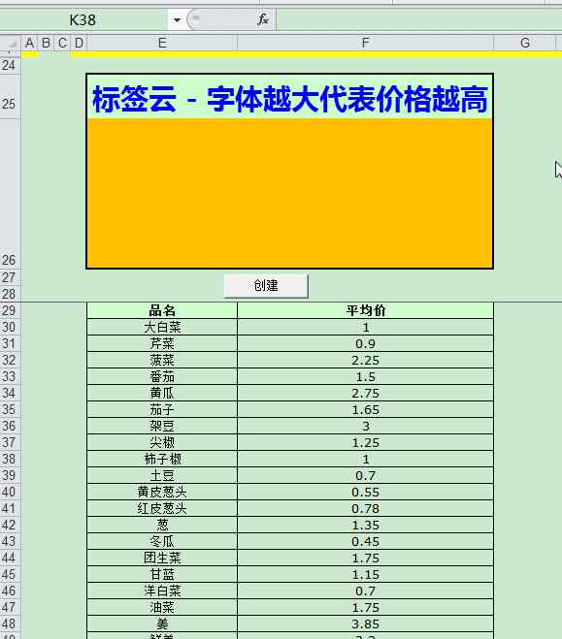Screen dimensions: 562x639
Task: Select the 尖椒 cell
Action: [x=162, y=442]
